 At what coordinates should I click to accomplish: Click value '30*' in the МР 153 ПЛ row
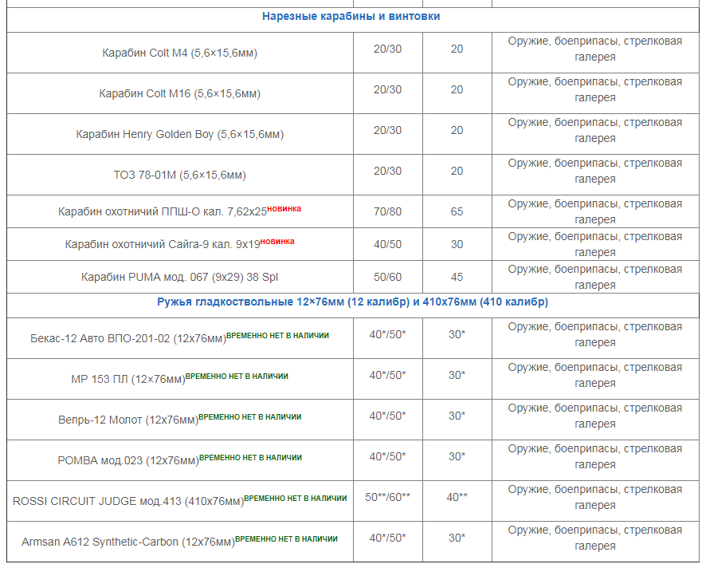pos(457,375)
